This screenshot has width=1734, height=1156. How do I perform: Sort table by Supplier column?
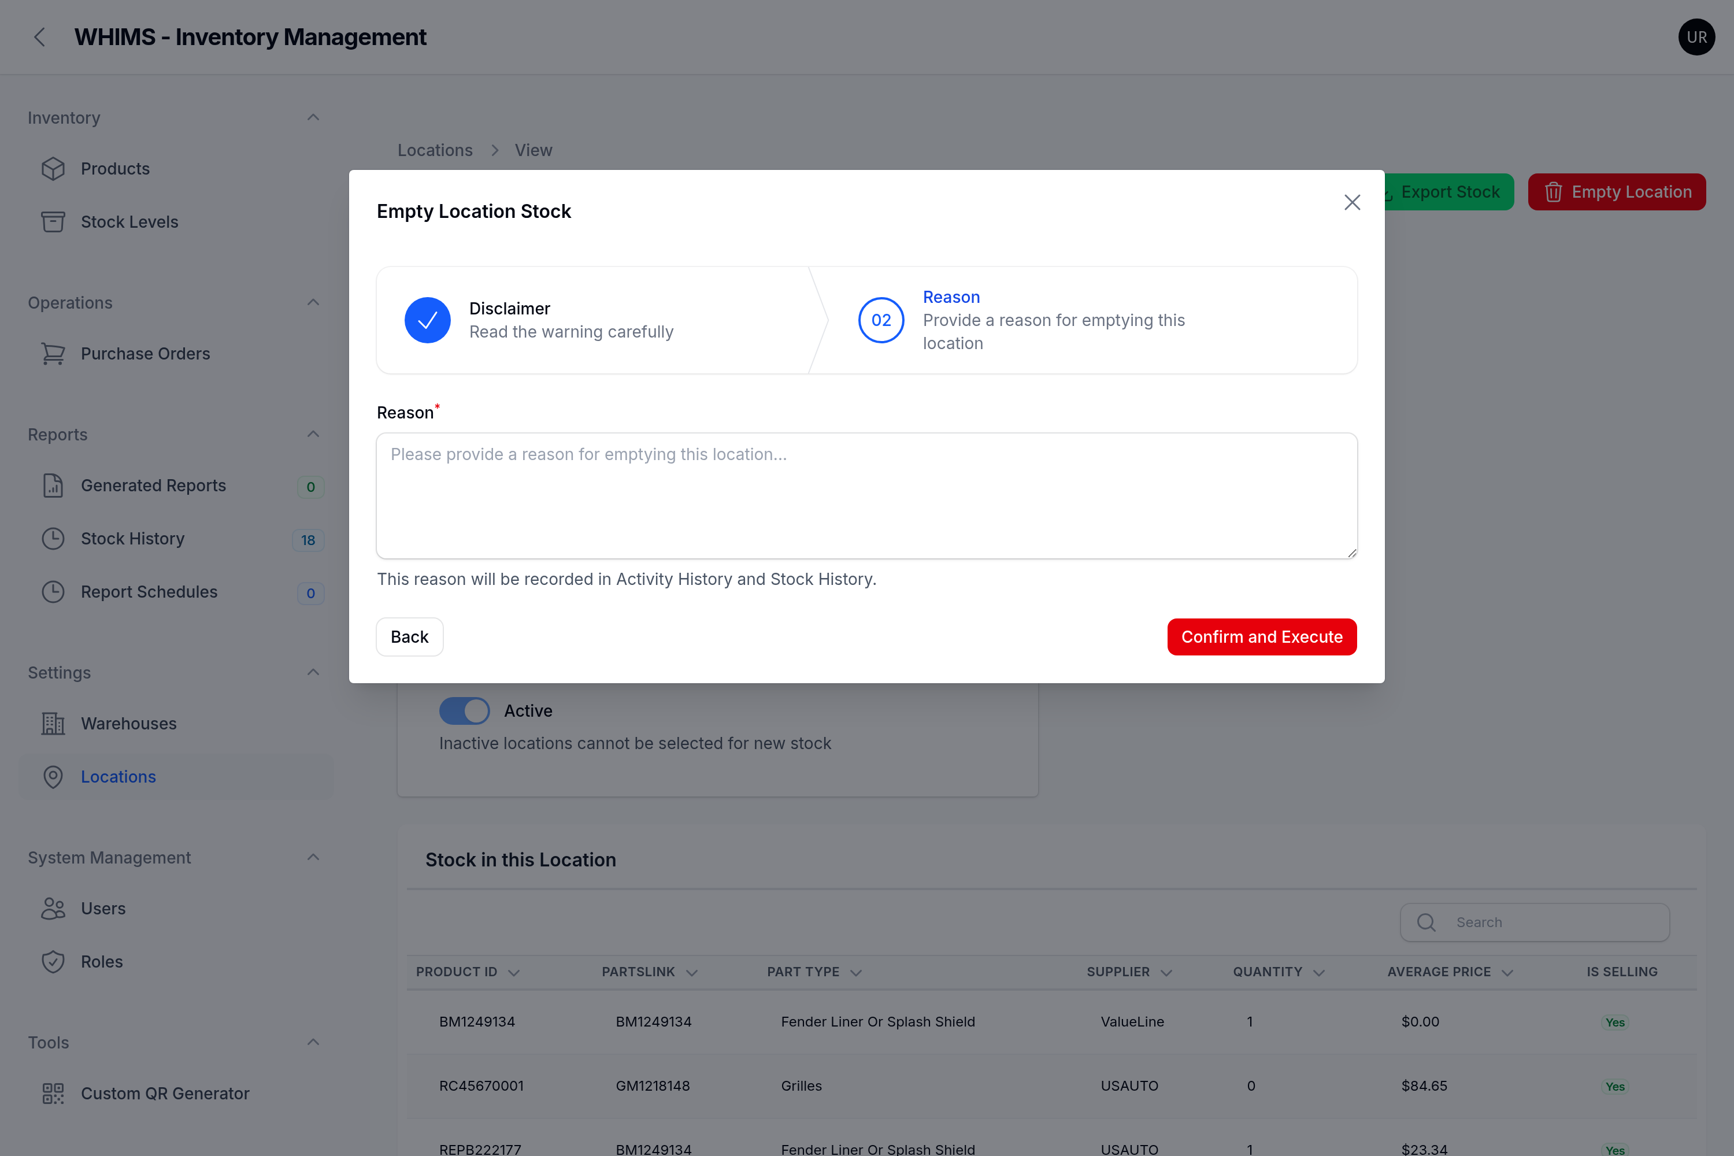click(x=1129, y=972)
